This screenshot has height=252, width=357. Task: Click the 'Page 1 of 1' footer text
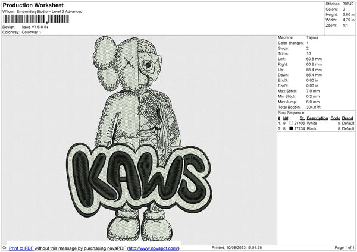coord(345,248)
